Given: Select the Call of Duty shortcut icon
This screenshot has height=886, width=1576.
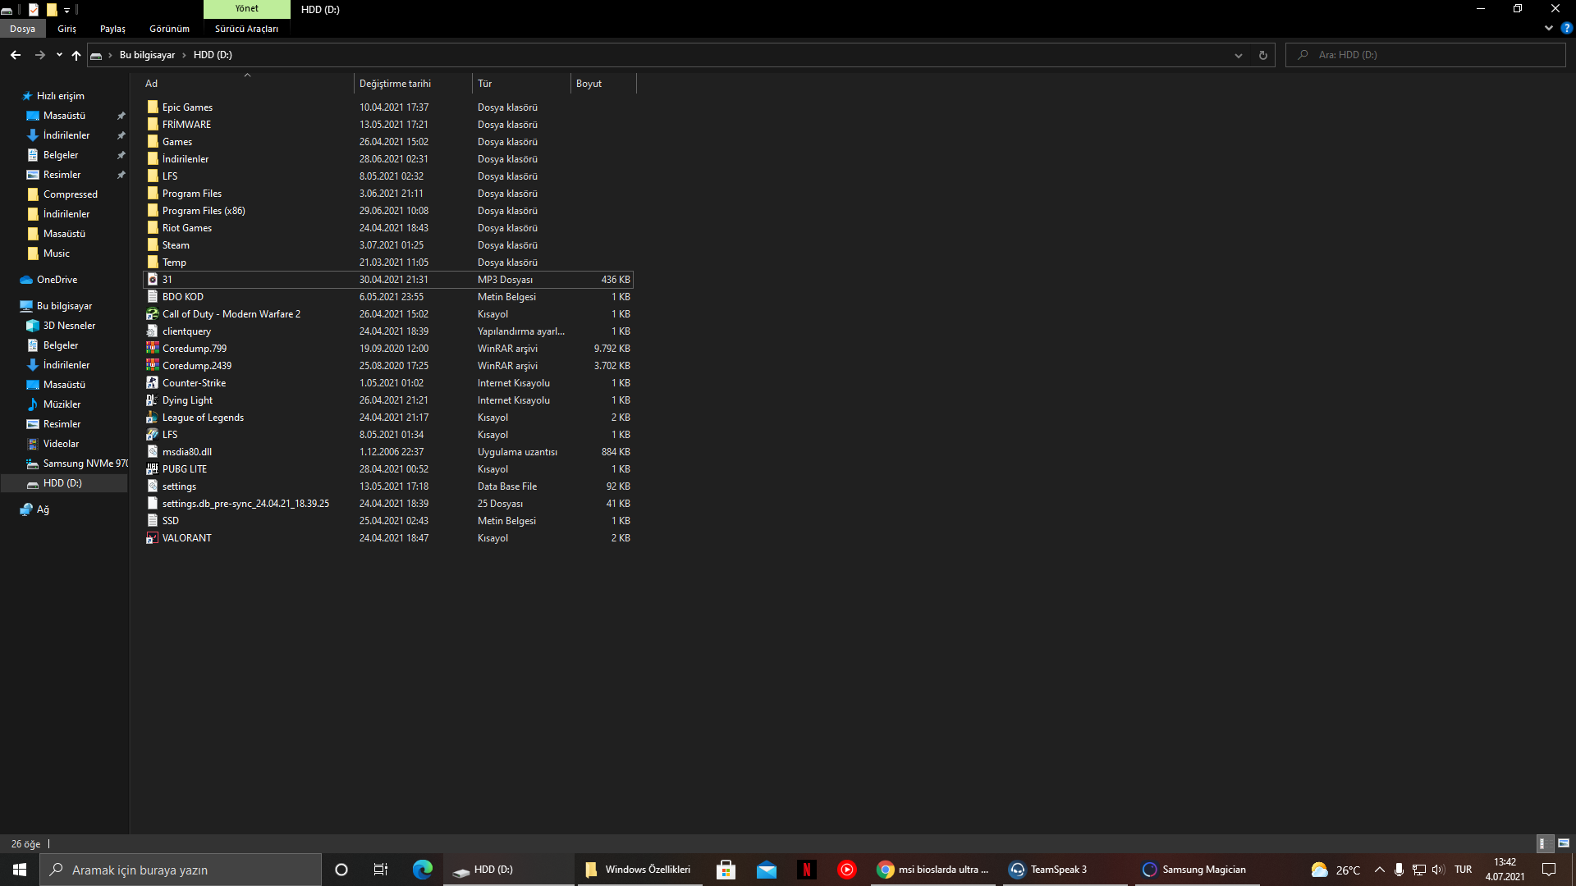Looking at the screenshot, I should click(153, 314).
